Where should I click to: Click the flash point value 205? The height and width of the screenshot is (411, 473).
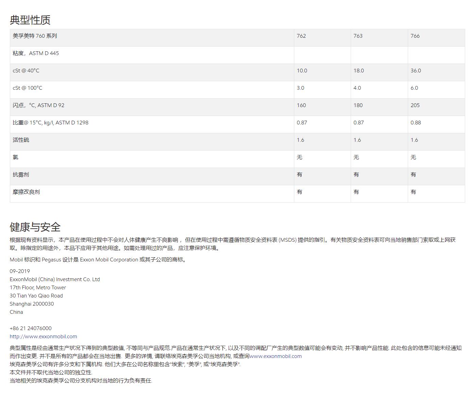(x=415, y=105)
